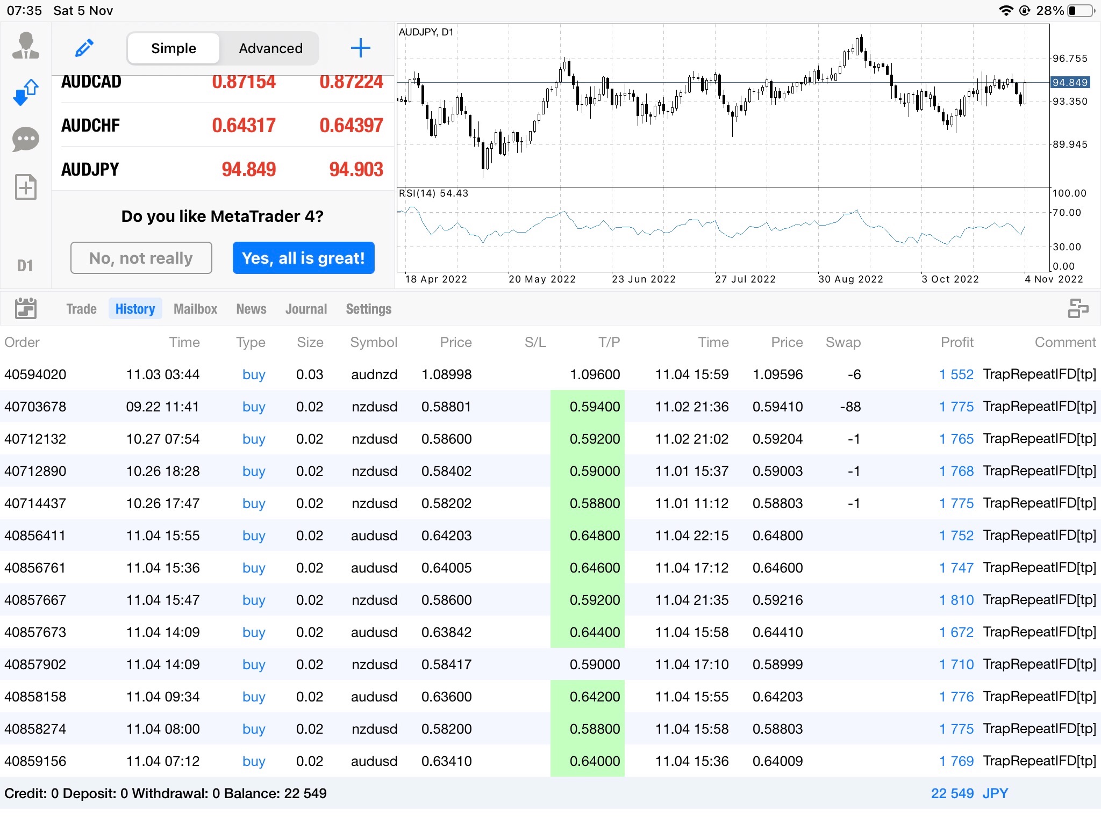The image size is (1101, 825).
Task: Open the history period calendar icon
Action: click(x=25, y=309)
